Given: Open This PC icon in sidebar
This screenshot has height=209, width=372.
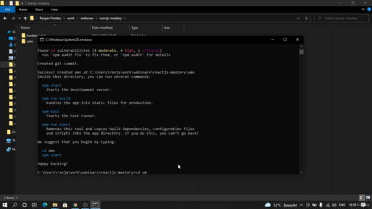Looking at the screenshot, I should pos(9,140).
